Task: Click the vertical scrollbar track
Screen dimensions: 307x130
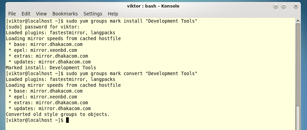Action: (x=298, y=65)
